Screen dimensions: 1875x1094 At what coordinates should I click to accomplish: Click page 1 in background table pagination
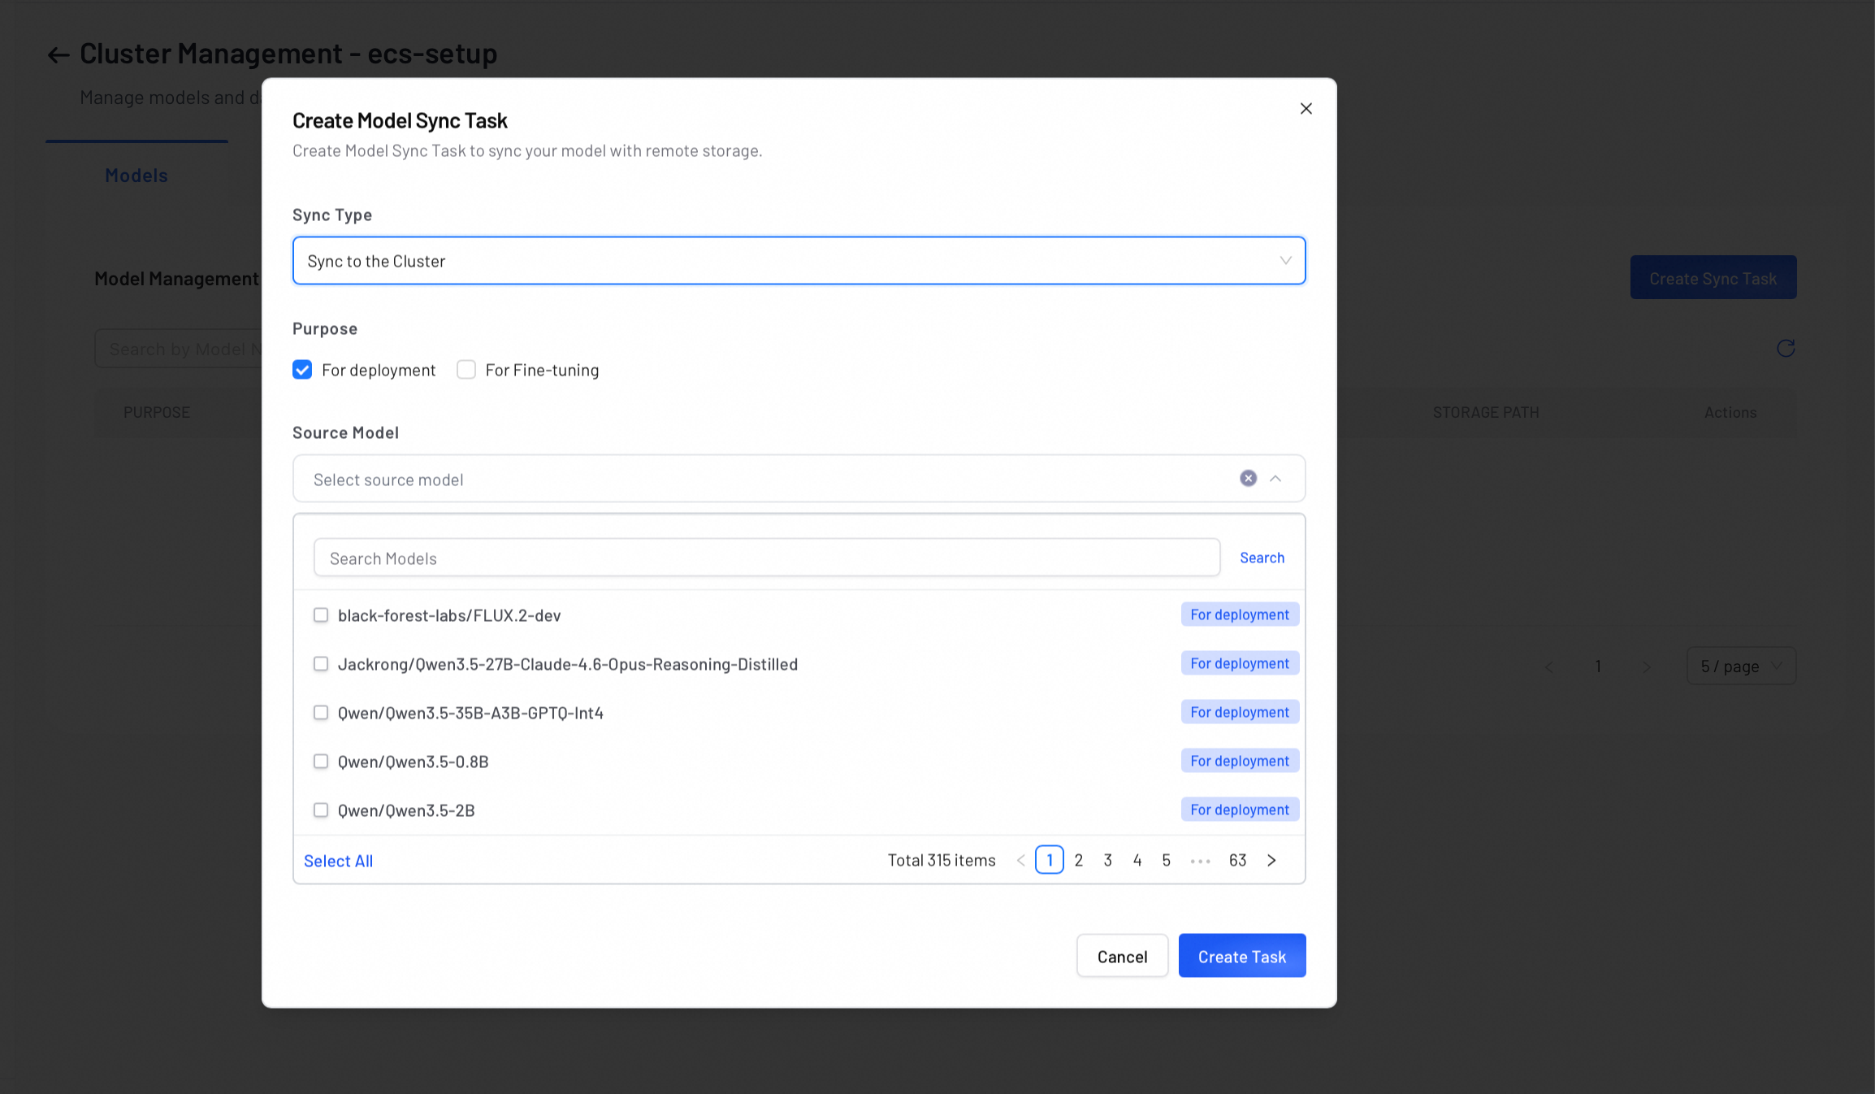(1598, 666)
